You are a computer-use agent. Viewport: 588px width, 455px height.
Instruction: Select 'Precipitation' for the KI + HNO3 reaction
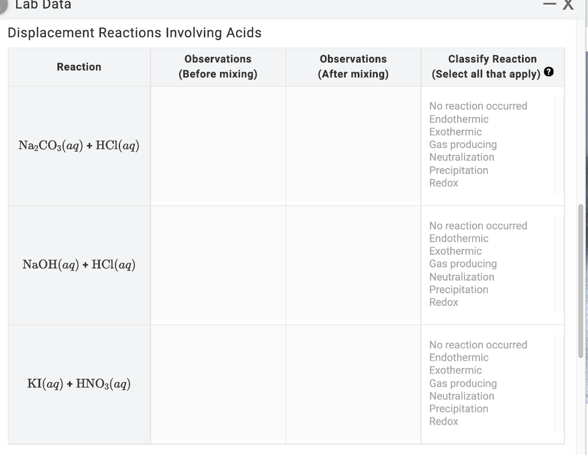pyautogui.click(x=459, y=409)
